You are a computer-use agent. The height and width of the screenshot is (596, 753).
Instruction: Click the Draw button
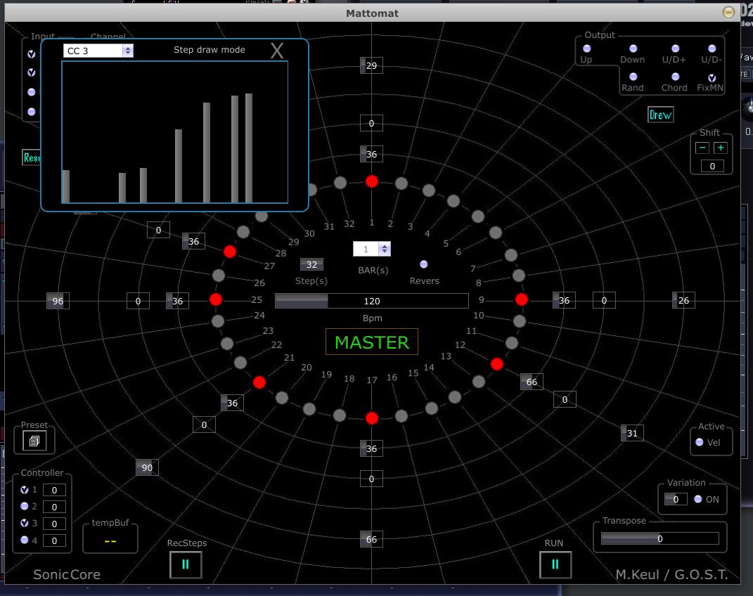(660, 115)
